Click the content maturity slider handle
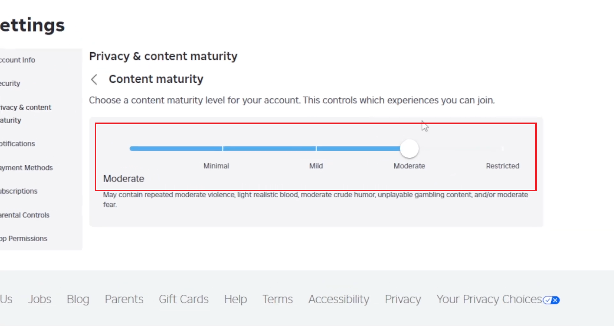Viewport: 614px width, 326px height. [409, 149]
